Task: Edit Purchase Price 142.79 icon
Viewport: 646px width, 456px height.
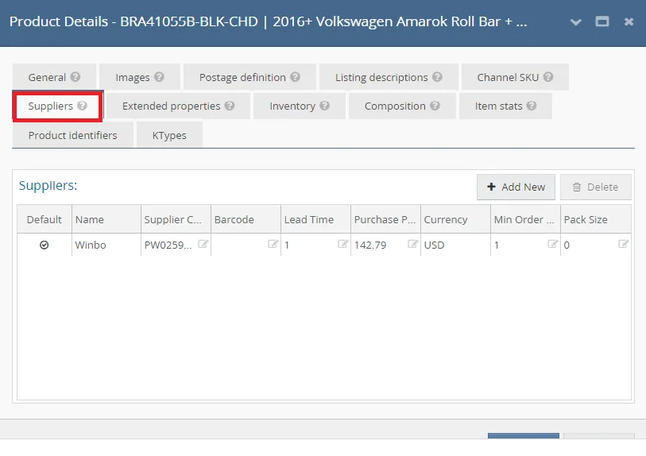Action: [x=413, y=244]
